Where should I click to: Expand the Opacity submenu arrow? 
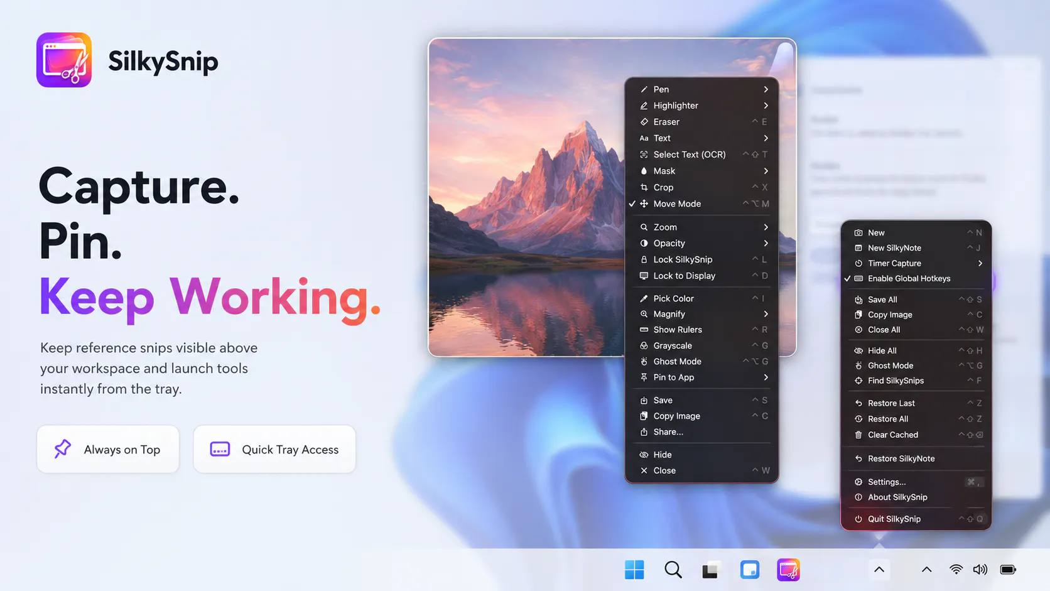click(766, 243)
